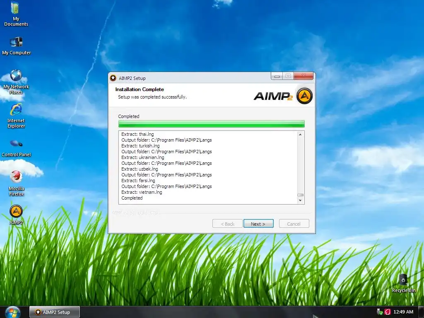Click the safely remove hardware tray icon
The height and width of the screenshot is (318, 424).
point(380,312)
